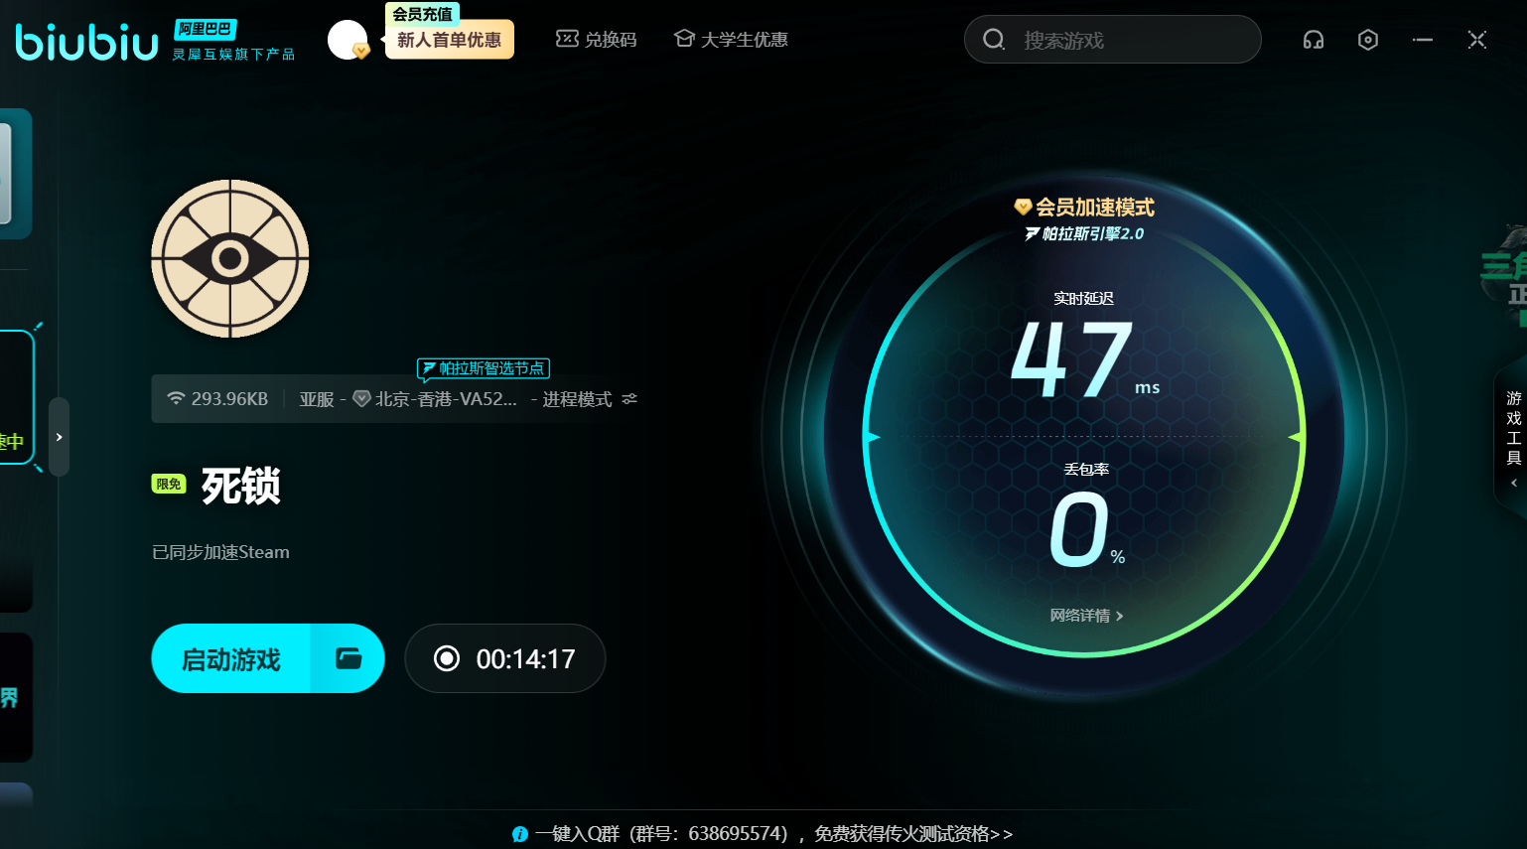This screenshot has height=849, width=1527.
Task: Open the game folder icon button
Action: pyautogui.click(x=348, y=658)
